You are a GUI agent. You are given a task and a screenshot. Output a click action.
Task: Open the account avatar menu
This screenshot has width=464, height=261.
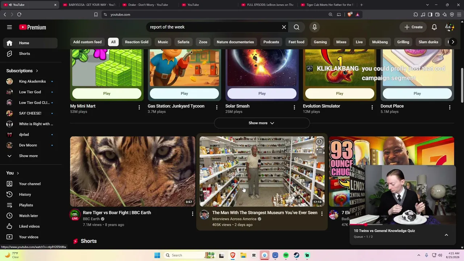pos(449,27)
